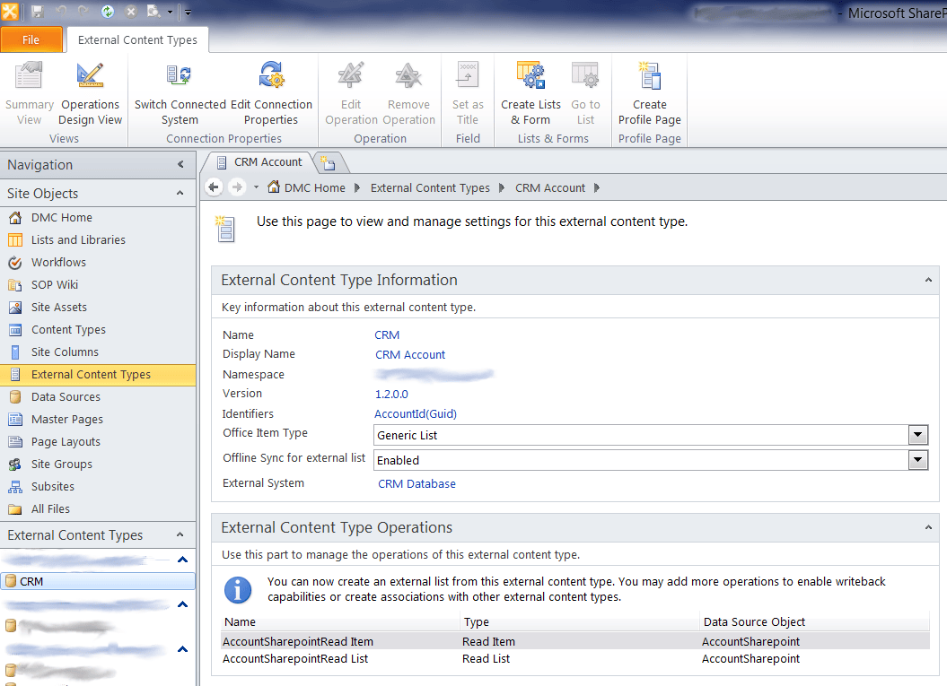Click the Save icon in quick access toolbar
Viewport: 947px width, 686px height.
click(38, 12)
